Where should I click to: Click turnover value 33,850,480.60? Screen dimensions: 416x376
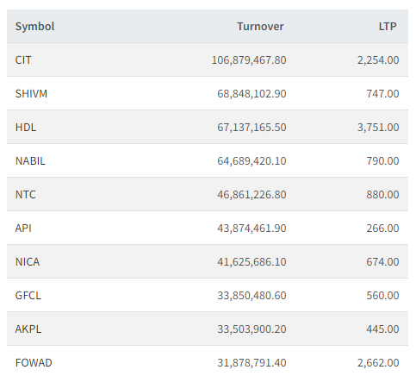(251, 296)
